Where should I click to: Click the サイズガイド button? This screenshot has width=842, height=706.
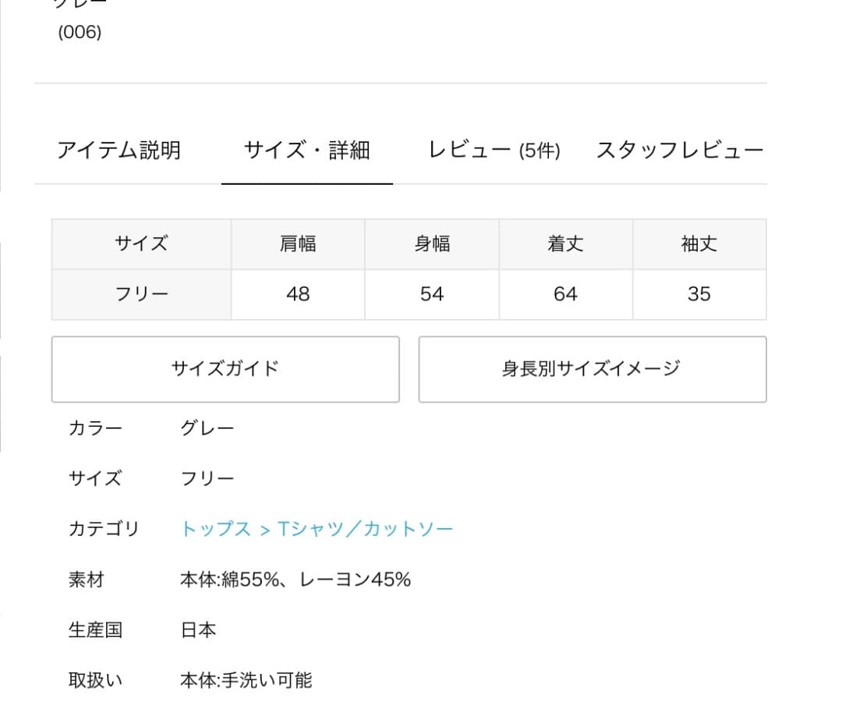(225, 369)
